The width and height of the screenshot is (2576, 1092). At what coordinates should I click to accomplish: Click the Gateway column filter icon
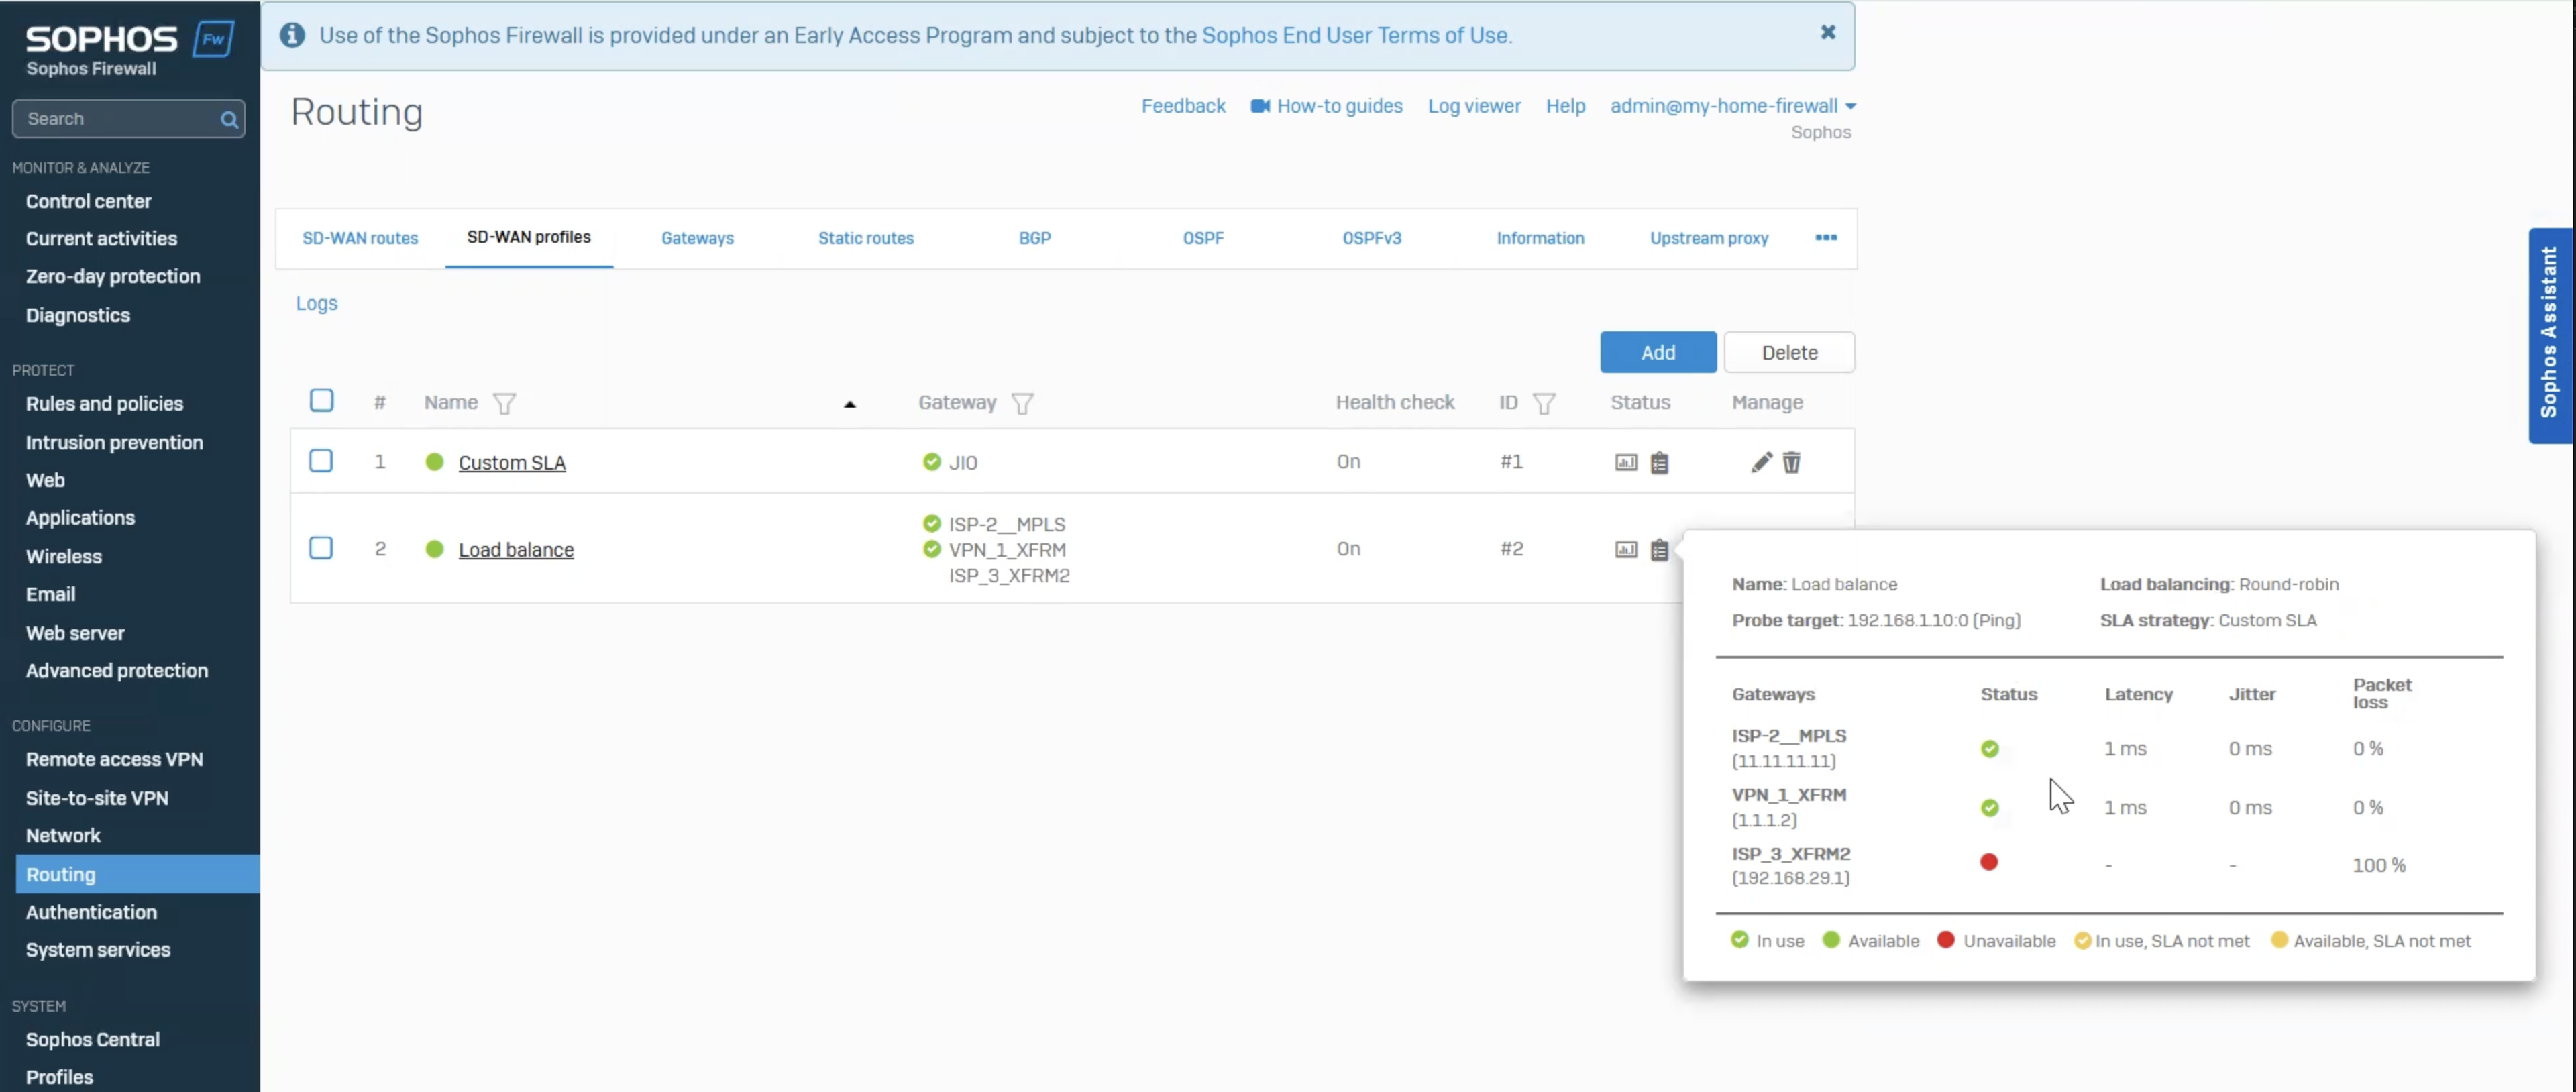coord(1022,403)
